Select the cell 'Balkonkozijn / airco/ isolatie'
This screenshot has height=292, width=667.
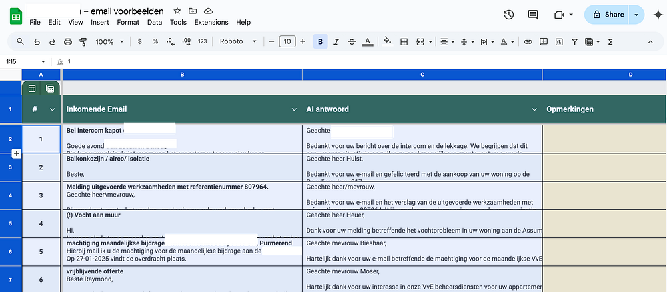click(182, 167)
